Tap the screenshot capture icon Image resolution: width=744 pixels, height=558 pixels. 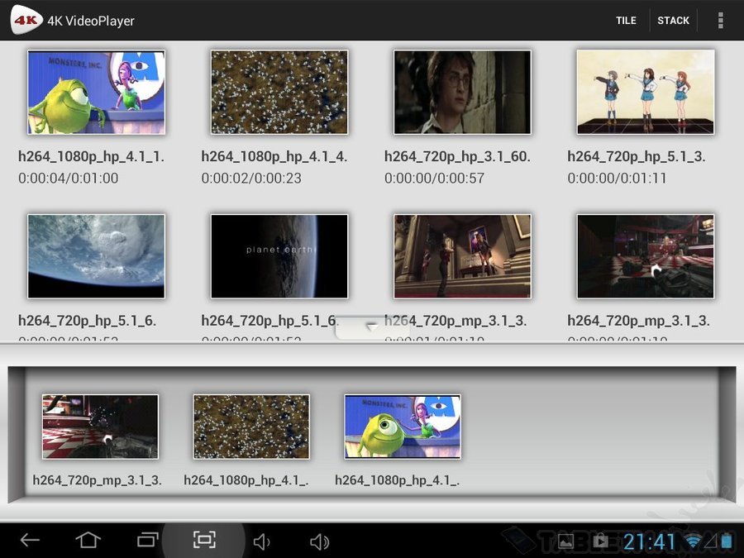[204, 540]
